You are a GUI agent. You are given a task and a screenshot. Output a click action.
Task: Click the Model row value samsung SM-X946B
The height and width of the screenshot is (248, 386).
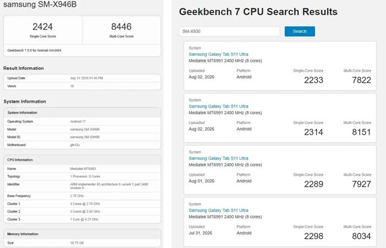click(85, 130)
